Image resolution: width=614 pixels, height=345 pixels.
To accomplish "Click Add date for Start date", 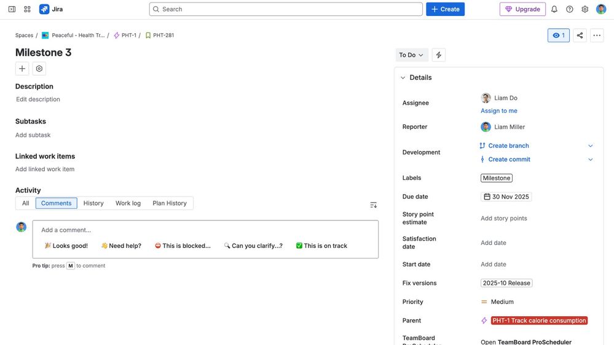I will (494, 264).
